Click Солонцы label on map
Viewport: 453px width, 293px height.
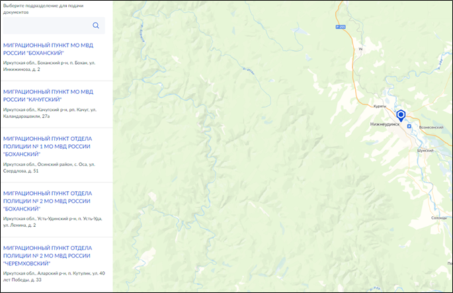[x=439, y=218]
